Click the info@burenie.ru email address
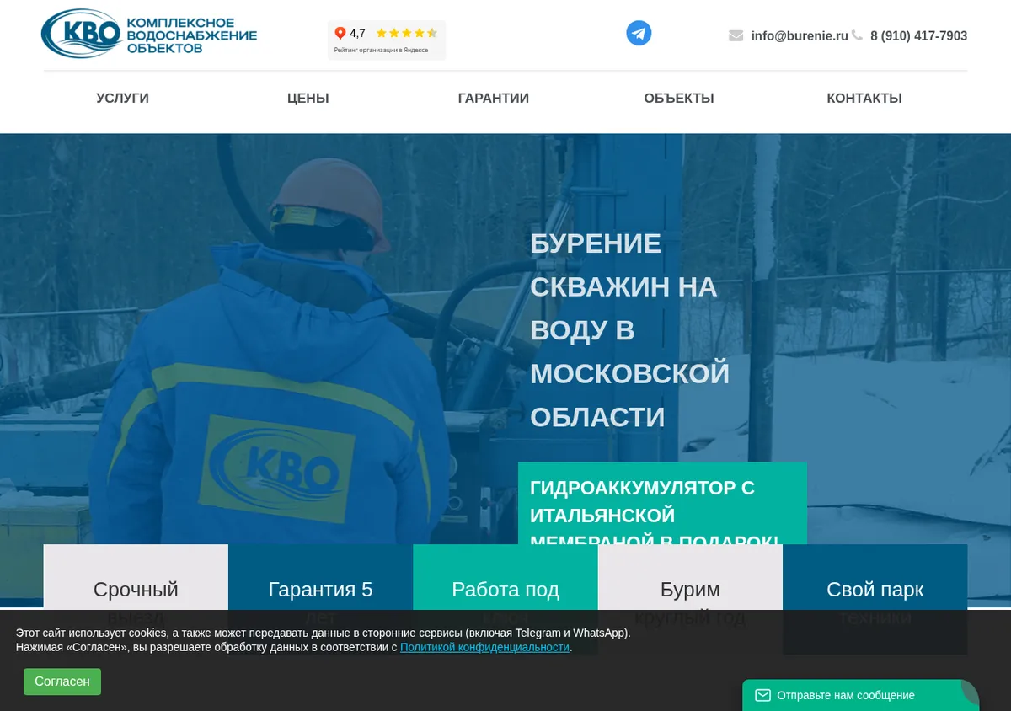Viewport: 1011px width, 711px height. [800, 36]
